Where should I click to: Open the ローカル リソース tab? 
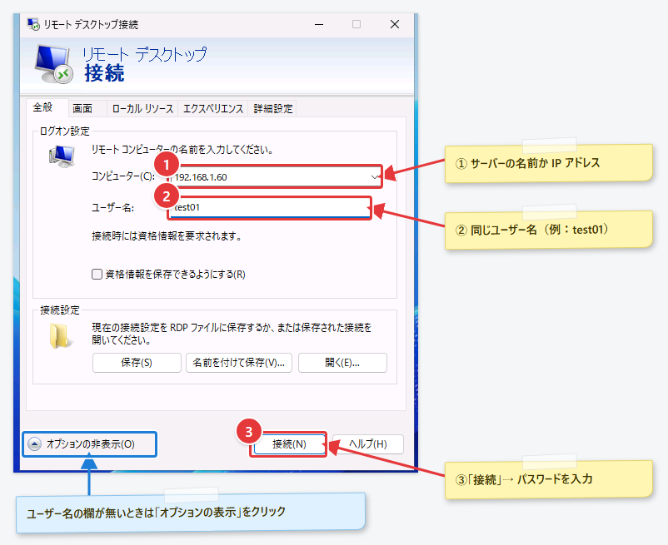pos(142,109)
